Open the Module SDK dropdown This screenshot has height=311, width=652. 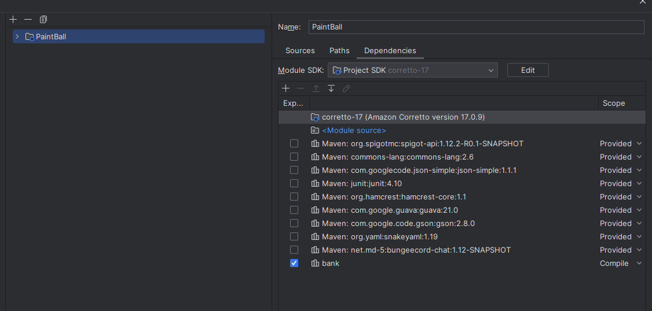[x=412, y=70]
